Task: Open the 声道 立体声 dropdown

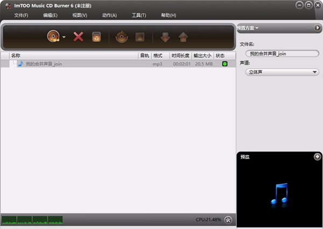Action: coord(282,72)
